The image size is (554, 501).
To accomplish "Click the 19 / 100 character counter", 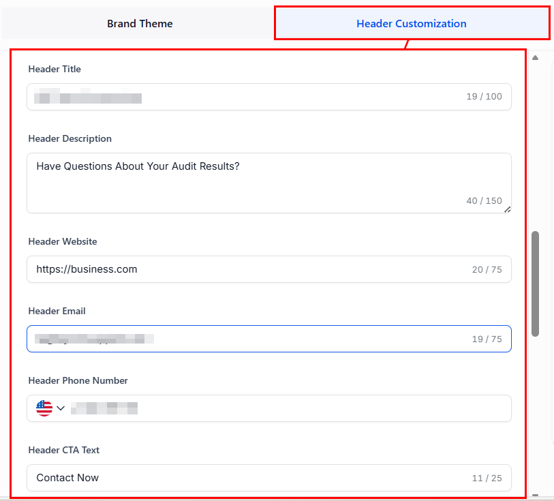I will click(x=484, y=97).
